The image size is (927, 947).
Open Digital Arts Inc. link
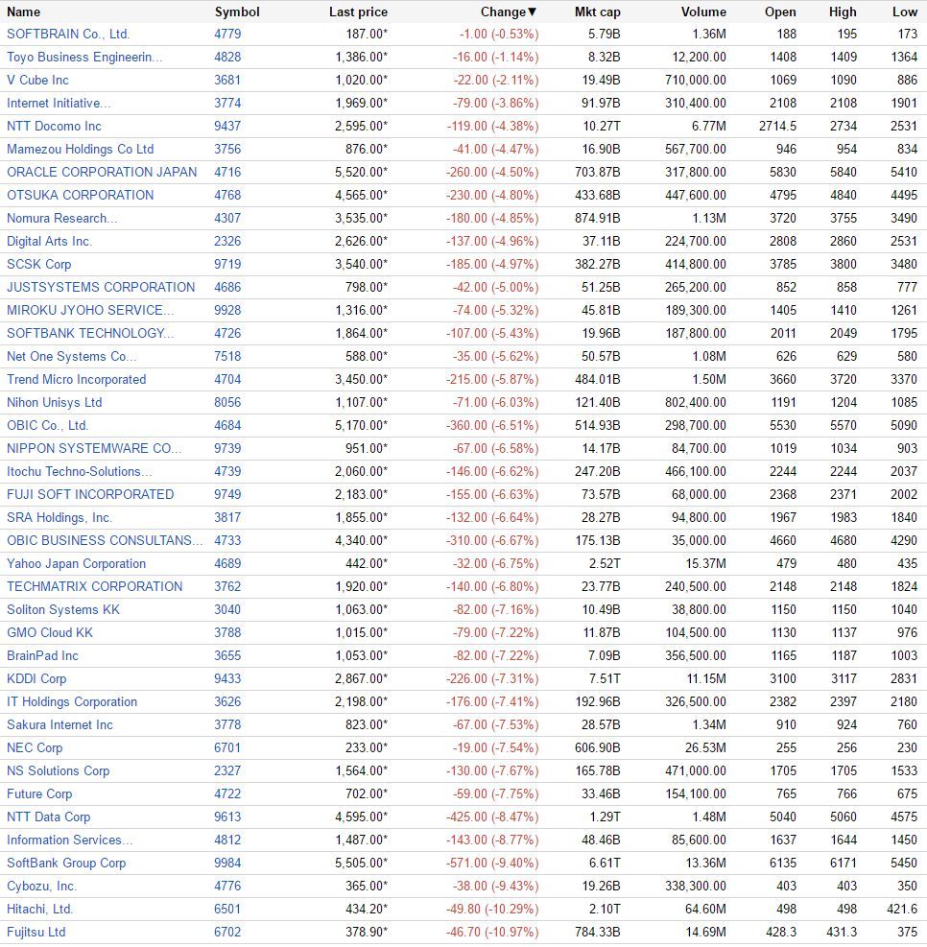[50, 241]
